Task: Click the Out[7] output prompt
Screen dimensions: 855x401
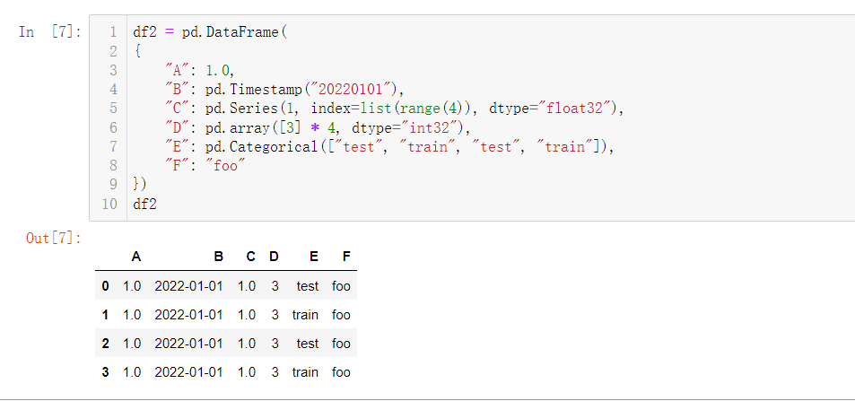Action: pos(54,238)
